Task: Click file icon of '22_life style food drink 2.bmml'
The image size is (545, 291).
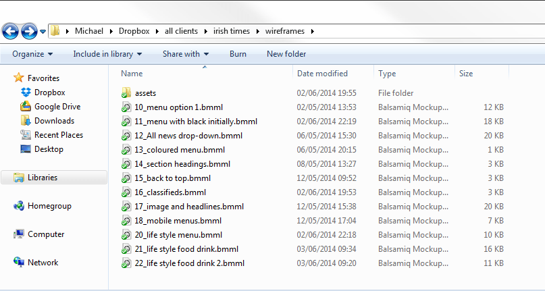Action: click(126, 263)
